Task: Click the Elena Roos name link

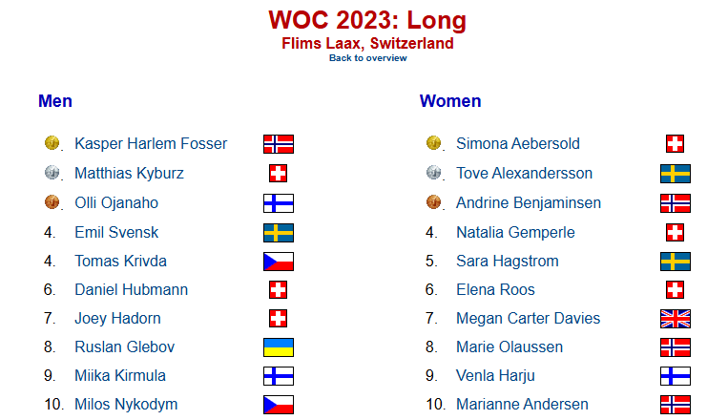Action: pyautogui.click(x=495, y=290)
